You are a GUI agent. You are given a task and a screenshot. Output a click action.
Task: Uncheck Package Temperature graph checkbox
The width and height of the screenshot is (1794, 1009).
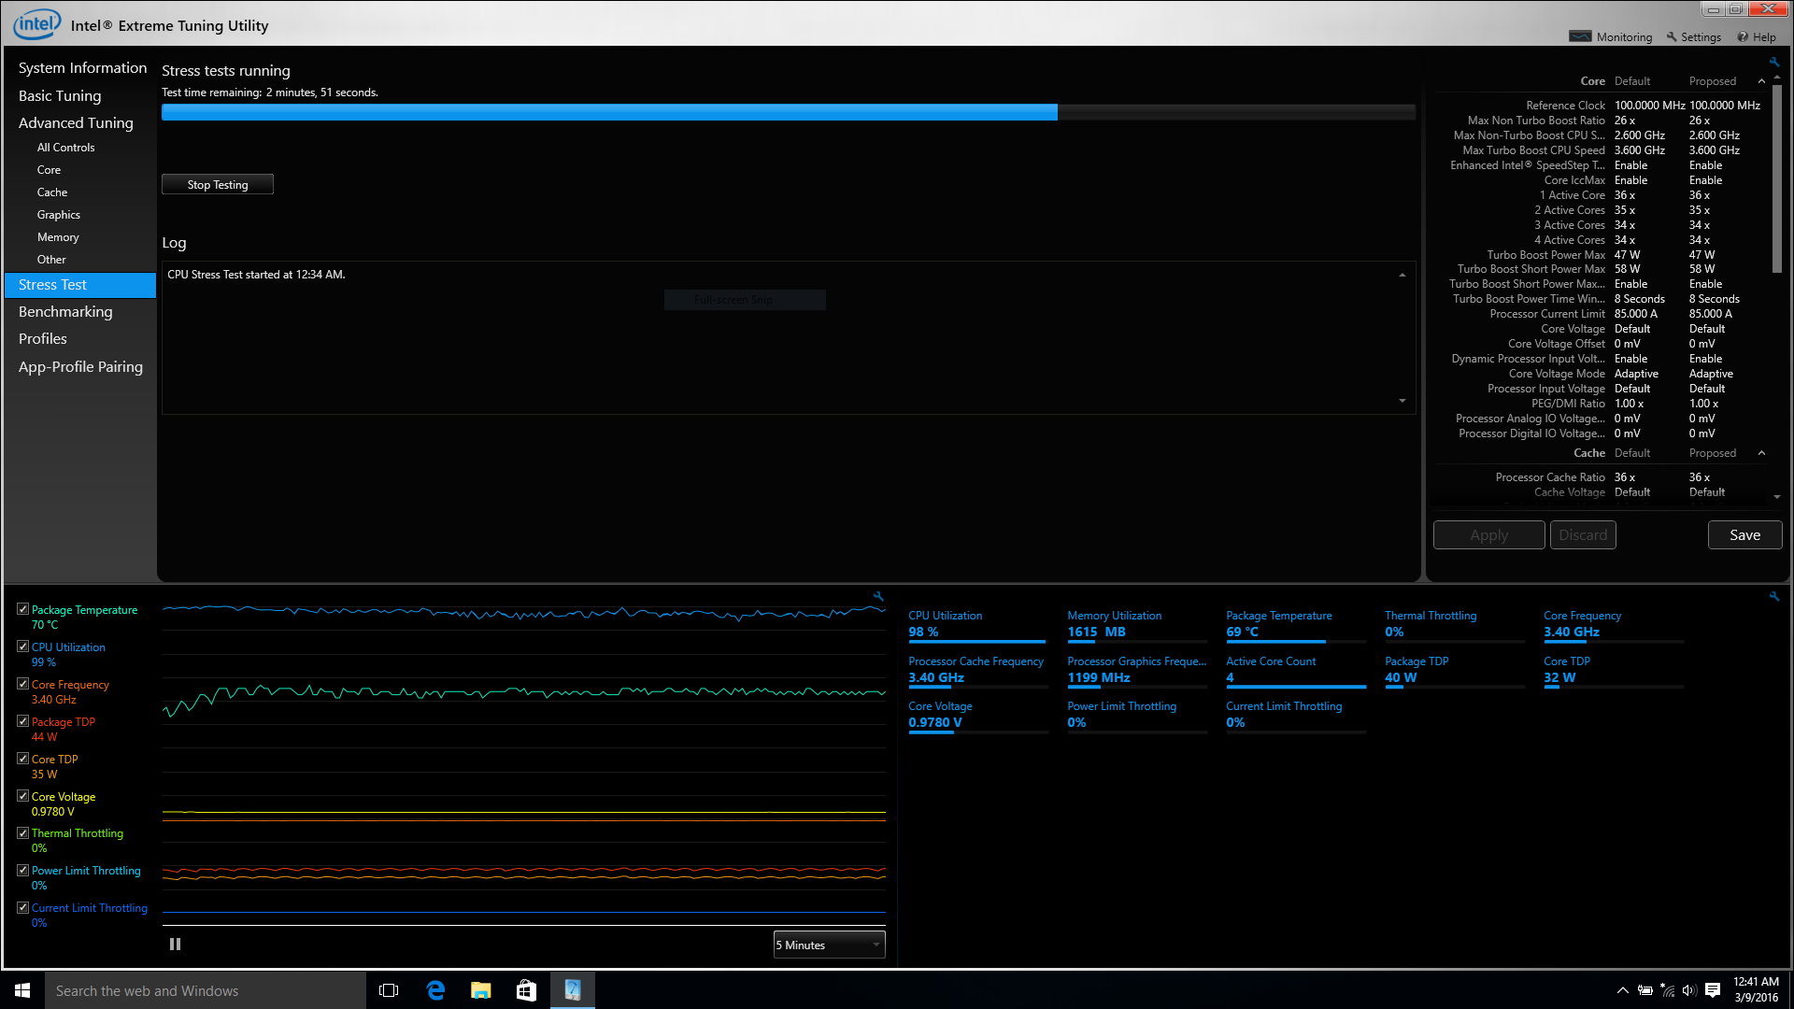pos(22,609)
